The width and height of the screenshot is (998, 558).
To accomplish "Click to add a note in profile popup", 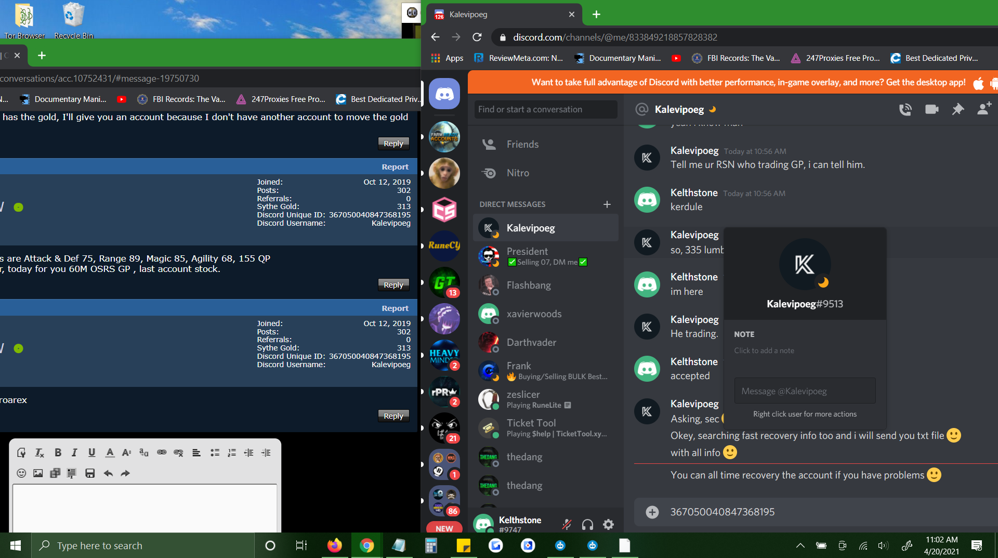I will 764,351.
